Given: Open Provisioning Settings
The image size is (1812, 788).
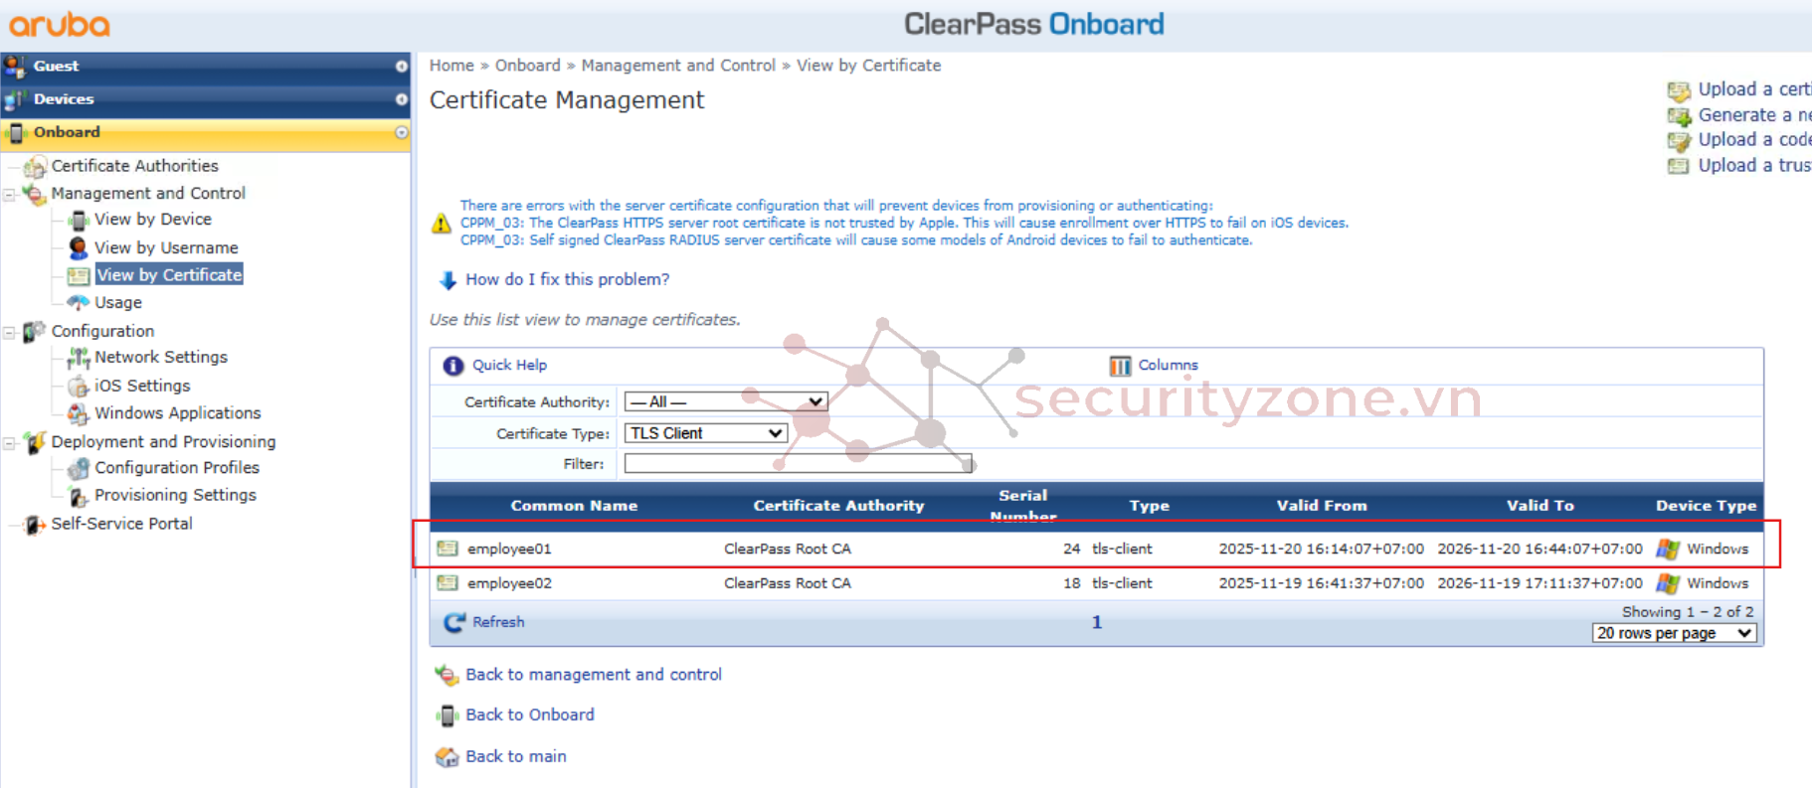Looking at the screenshot, I should [176, 495].
